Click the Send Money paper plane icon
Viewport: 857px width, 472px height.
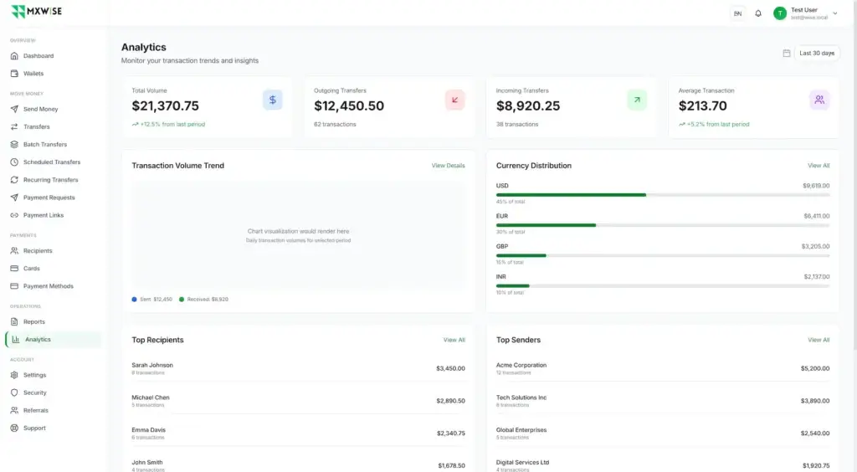pos(14,109)
